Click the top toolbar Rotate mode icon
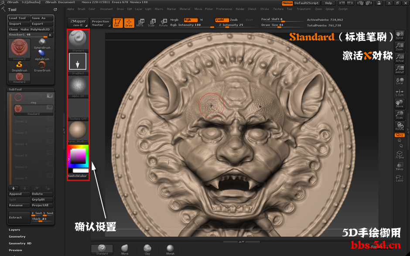This screenshot has width=410, height=256. point(163,23)
